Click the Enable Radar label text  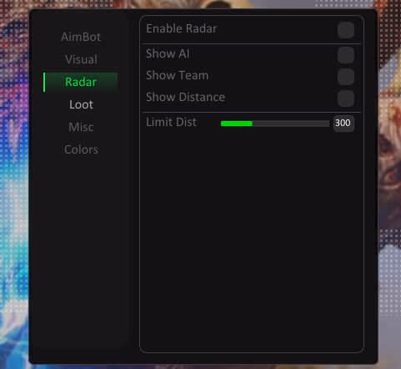(181, 28)
